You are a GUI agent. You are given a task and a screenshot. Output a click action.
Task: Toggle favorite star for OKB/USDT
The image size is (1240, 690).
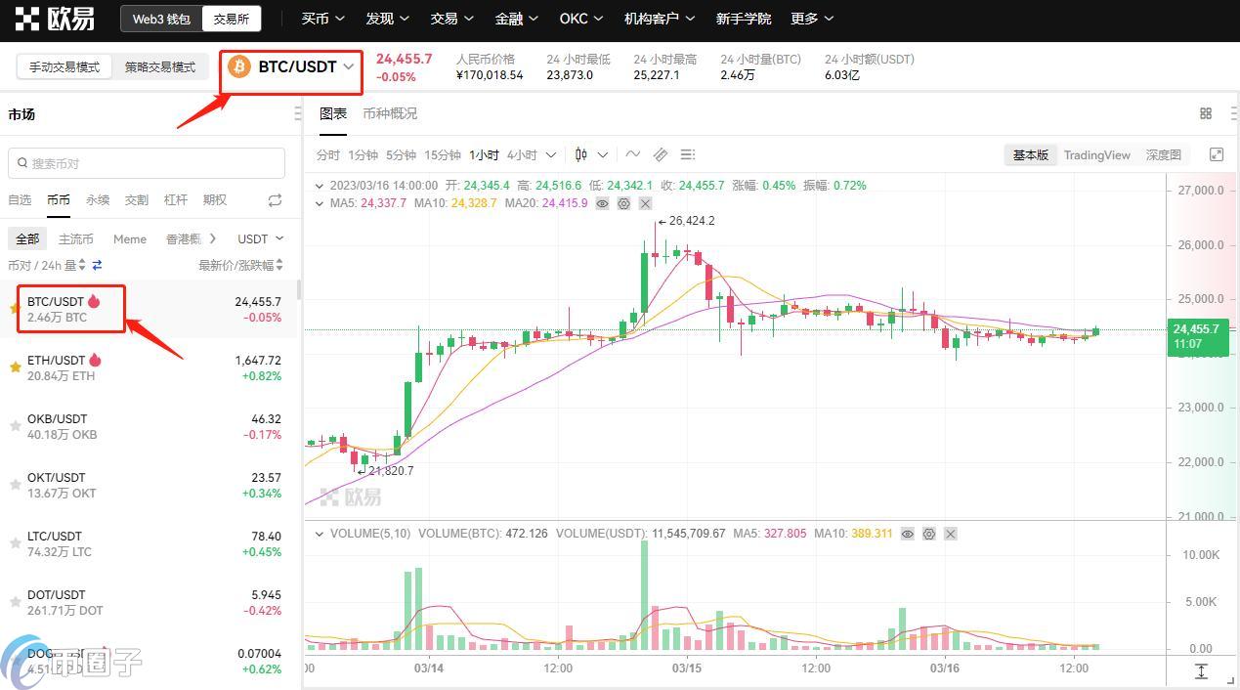click(15, 426)
